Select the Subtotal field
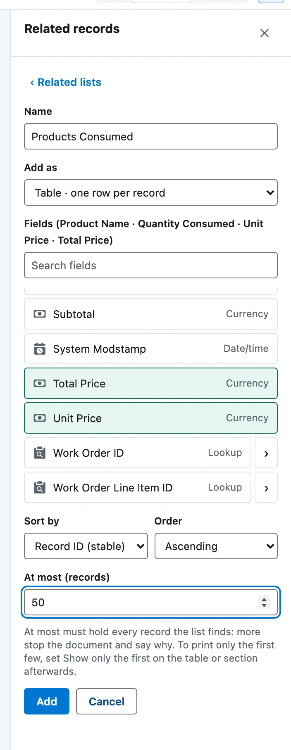Screen dimensions: 291x750 pyautogui.click(x=151, y=314)
